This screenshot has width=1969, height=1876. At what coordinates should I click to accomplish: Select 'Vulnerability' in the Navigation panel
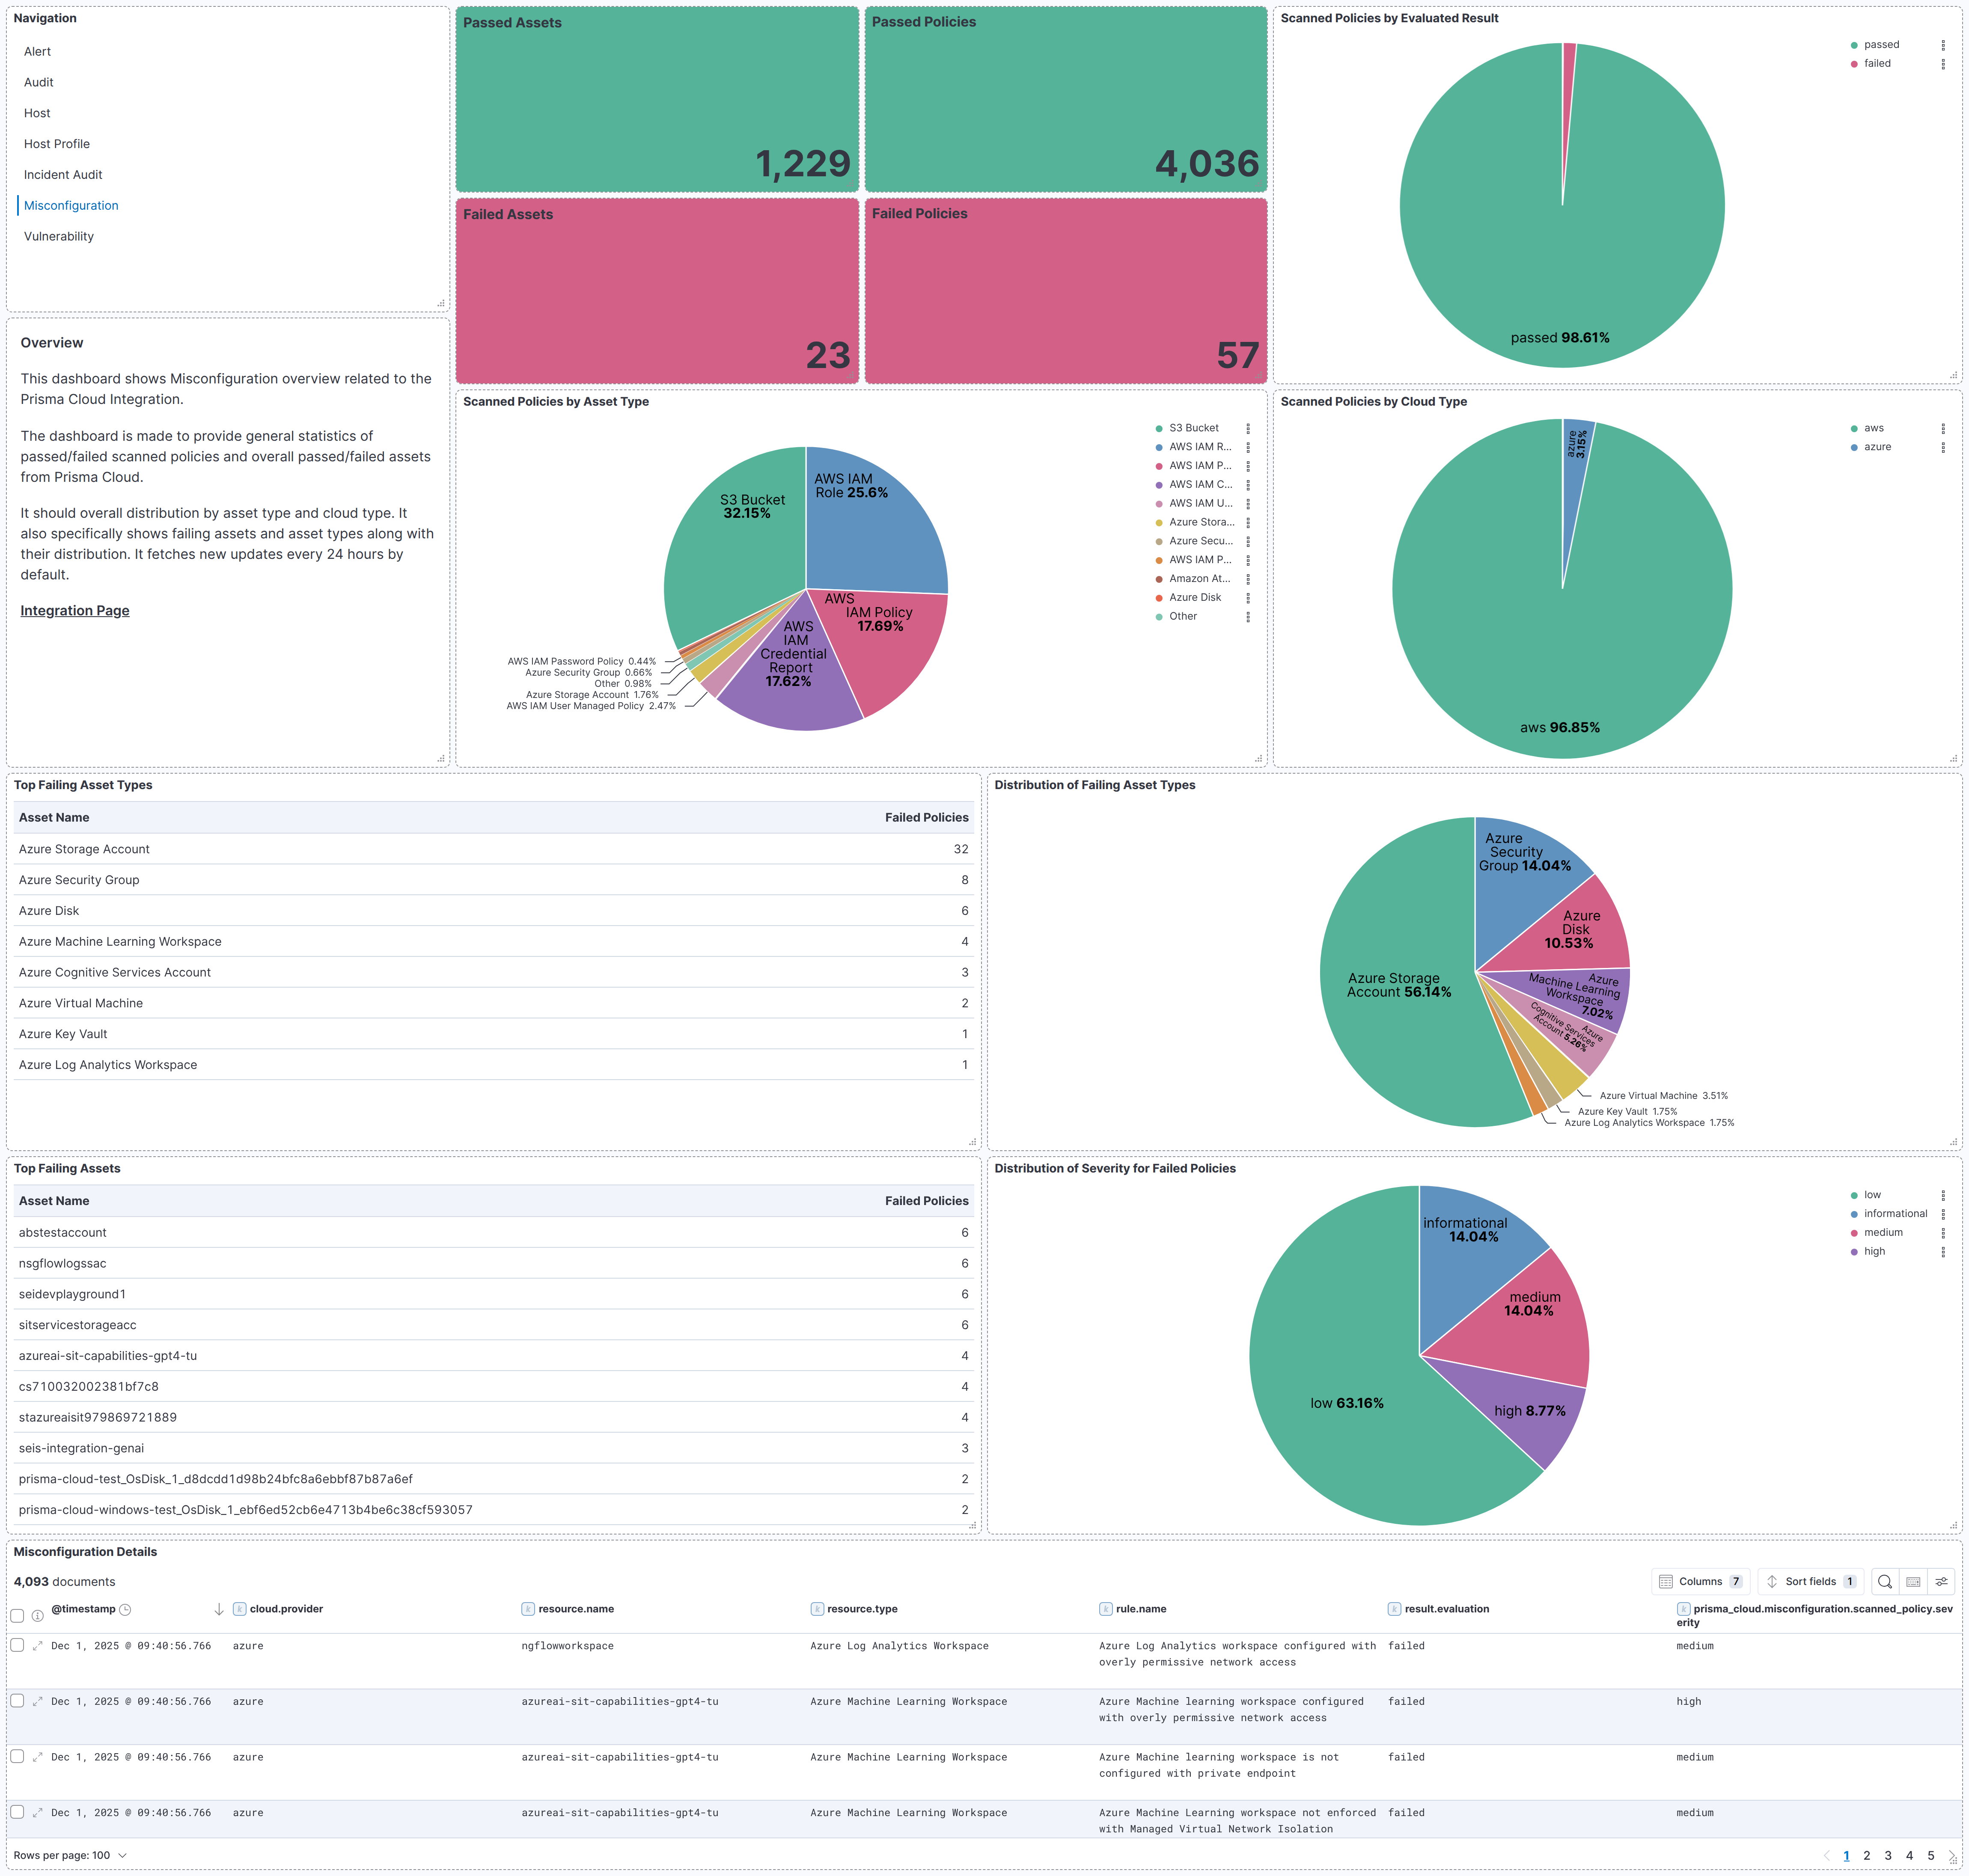(x=58, y=236)
